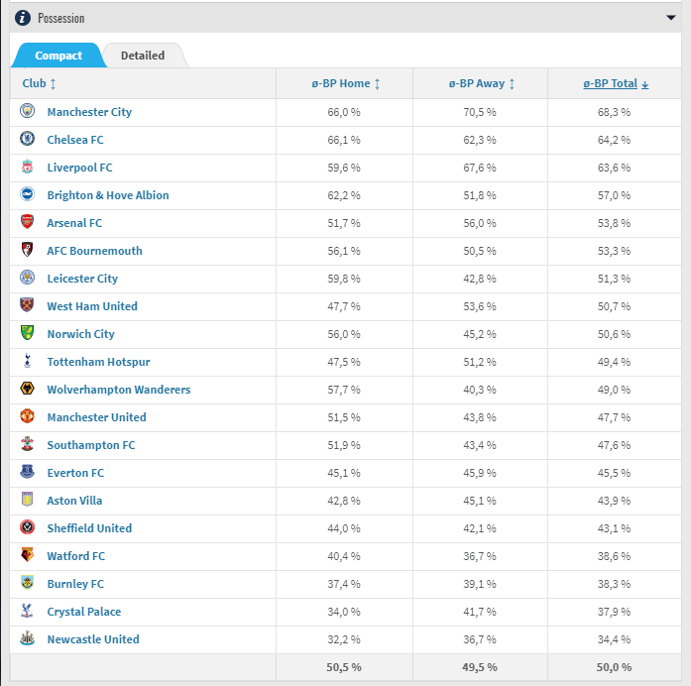
Task: Switch to the Detailed tab
Action: [143, 56]
